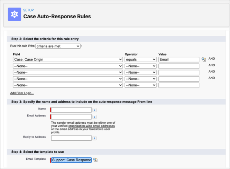Open the fifth row Operator dropdown
This screenshot has height=169, width=230.
point(140,85)
